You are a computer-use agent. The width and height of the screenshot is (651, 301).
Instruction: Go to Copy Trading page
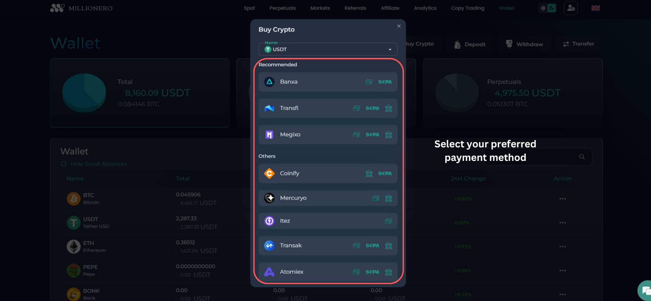[x=467, y=8]
